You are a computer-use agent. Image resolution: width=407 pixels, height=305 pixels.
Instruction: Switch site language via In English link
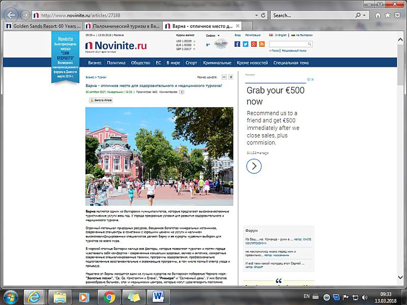click(280, 35)
